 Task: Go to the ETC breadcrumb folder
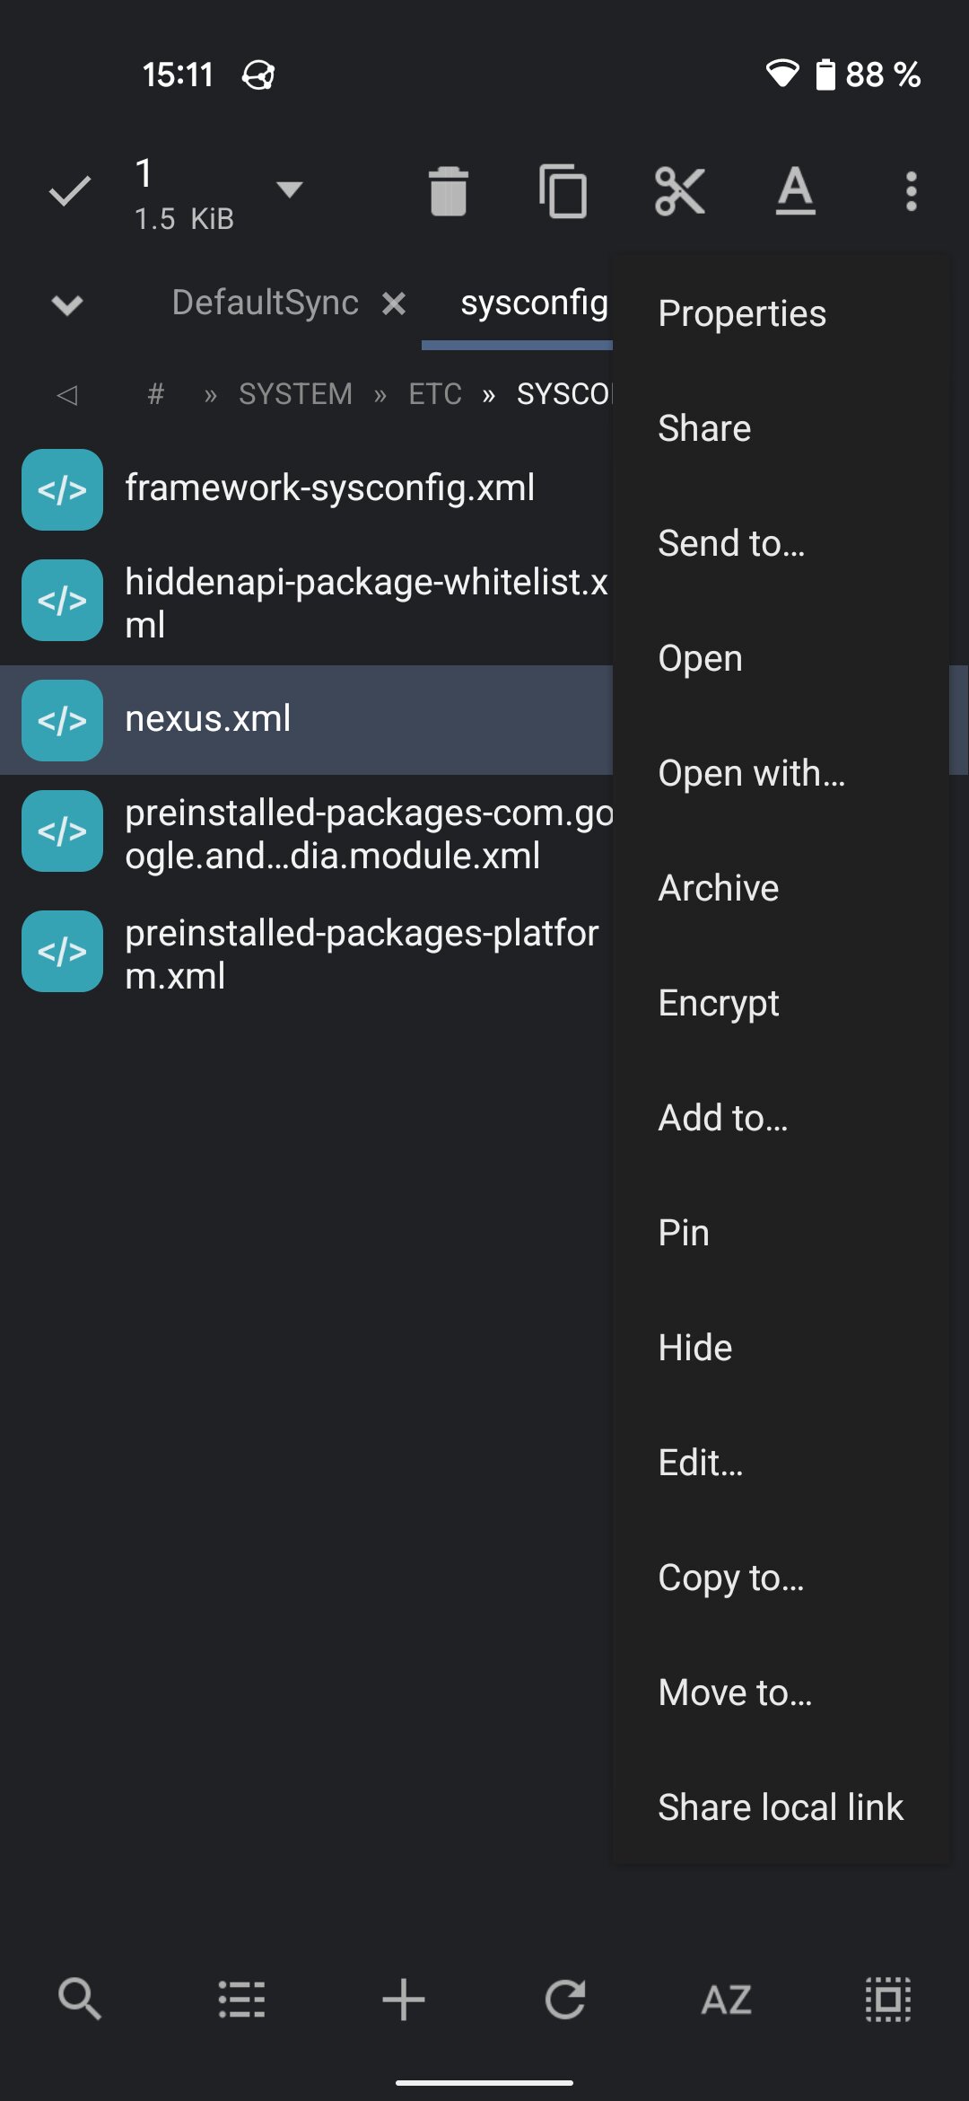[435, 394]
